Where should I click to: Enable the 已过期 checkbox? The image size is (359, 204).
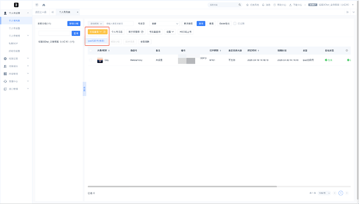[x=235, y=23]
